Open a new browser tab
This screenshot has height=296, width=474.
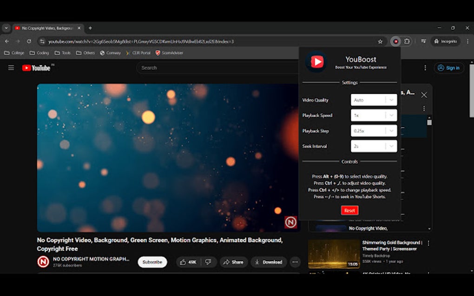[x=90, y=28]
